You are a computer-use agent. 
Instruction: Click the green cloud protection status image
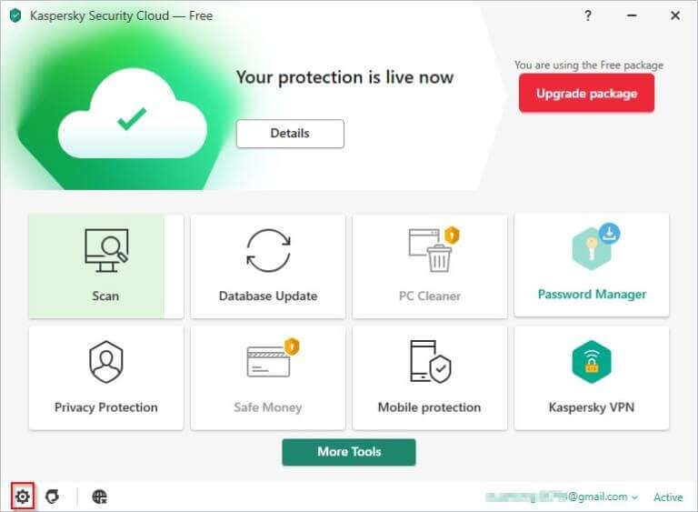[x=132, y=115]
